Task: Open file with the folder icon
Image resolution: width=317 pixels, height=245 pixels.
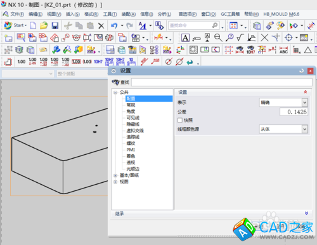Action: pyautogui.click(x=44, y=25)
